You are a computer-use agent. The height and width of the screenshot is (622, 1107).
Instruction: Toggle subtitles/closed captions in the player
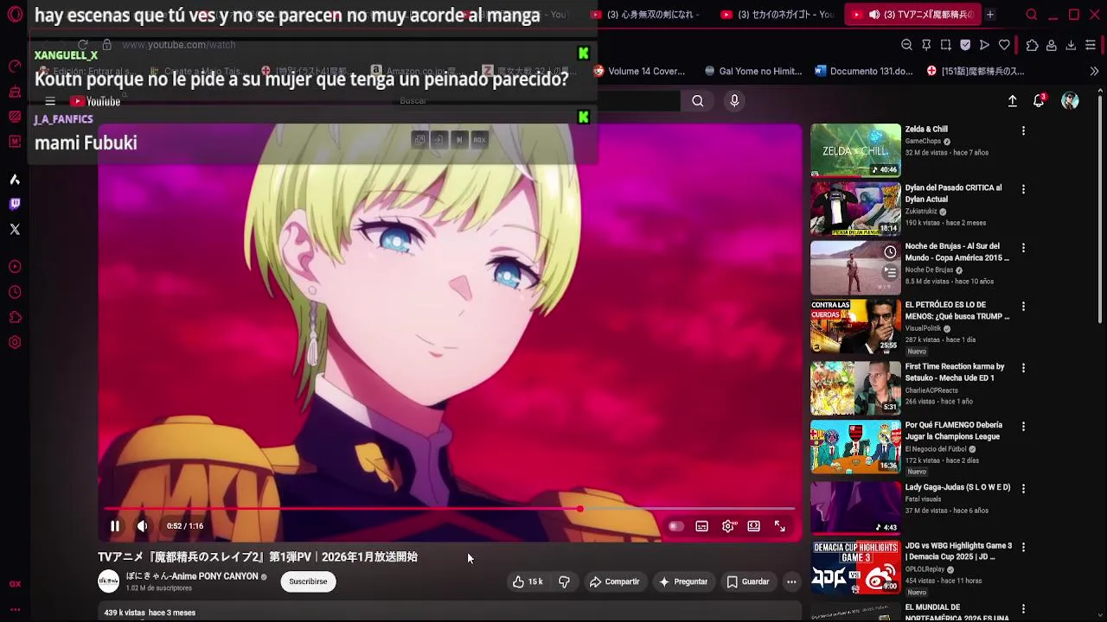coord(702,526)
